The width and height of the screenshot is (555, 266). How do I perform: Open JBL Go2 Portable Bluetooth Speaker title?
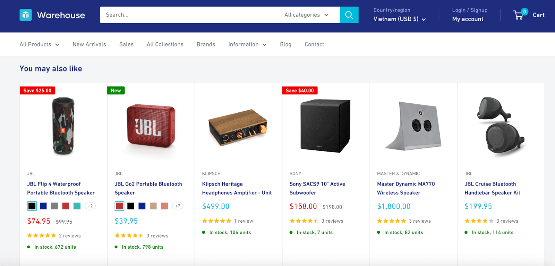(148, 188)
